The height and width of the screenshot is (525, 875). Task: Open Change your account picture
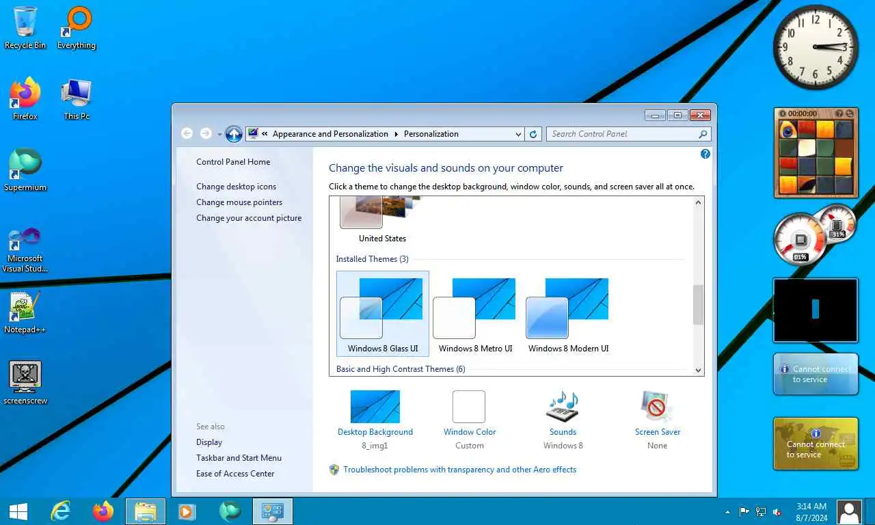coord(249,218)
